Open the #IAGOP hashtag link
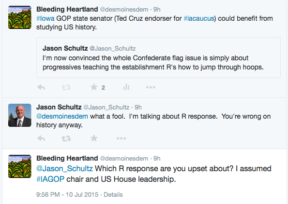This screenshot has height=204, width=288. tap(50, 179)
